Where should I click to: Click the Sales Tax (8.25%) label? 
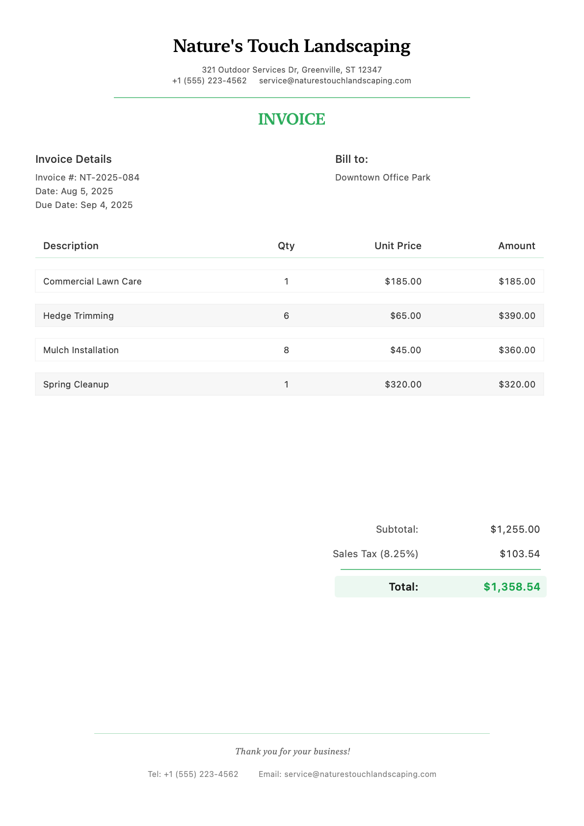pos(375,554)
